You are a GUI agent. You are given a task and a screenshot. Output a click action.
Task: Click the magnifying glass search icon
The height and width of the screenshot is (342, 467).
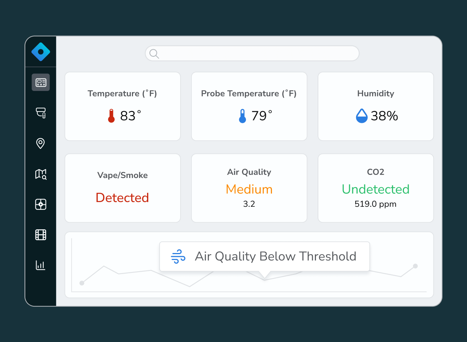(x=154, y=54)
